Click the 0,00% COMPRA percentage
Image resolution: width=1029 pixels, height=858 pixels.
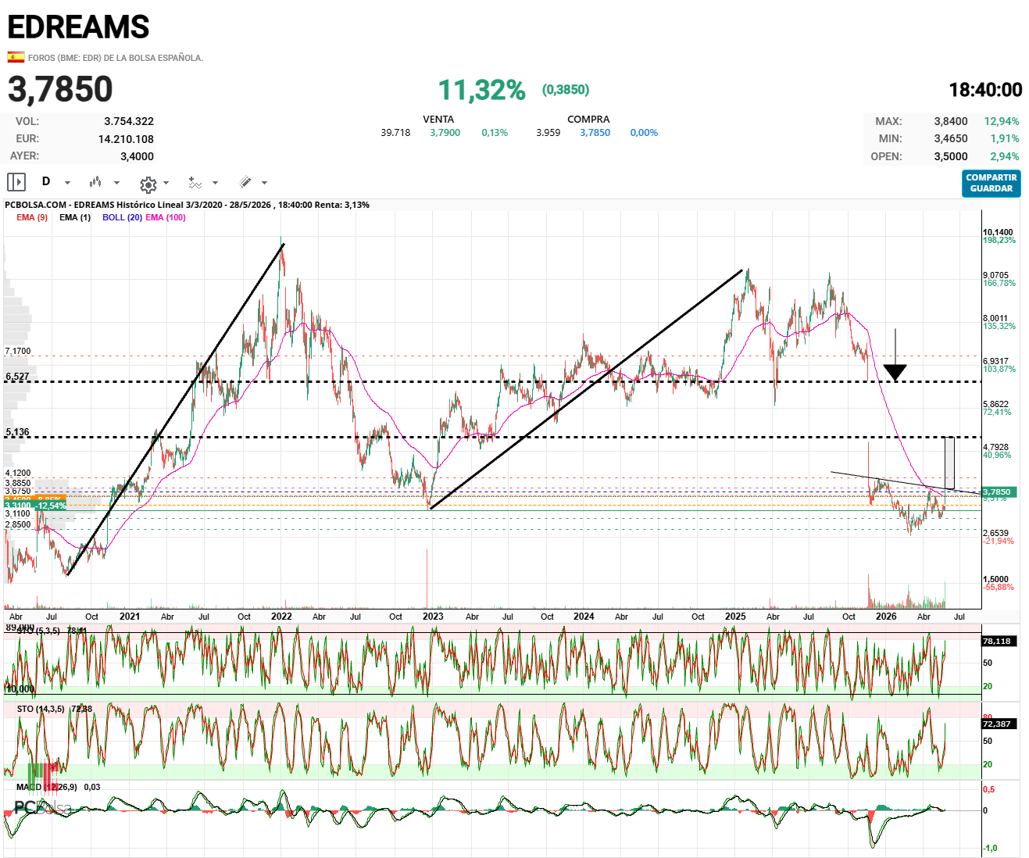pos(644,133)
